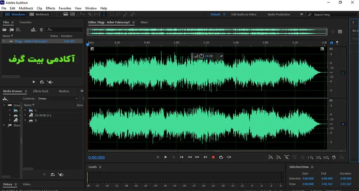
Task: Click the red Record button
Action: tap(213, 157)
